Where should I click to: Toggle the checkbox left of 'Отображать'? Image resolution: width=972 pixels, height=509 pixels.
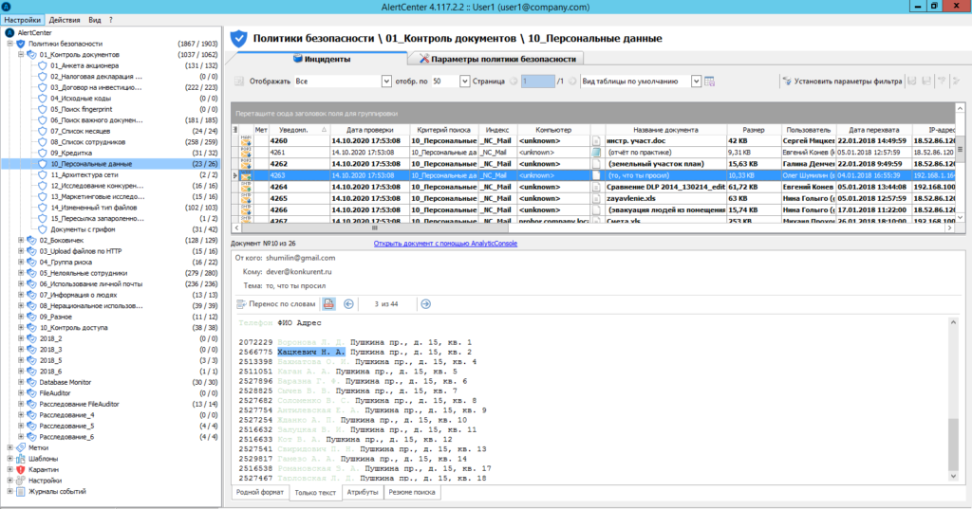239,82
